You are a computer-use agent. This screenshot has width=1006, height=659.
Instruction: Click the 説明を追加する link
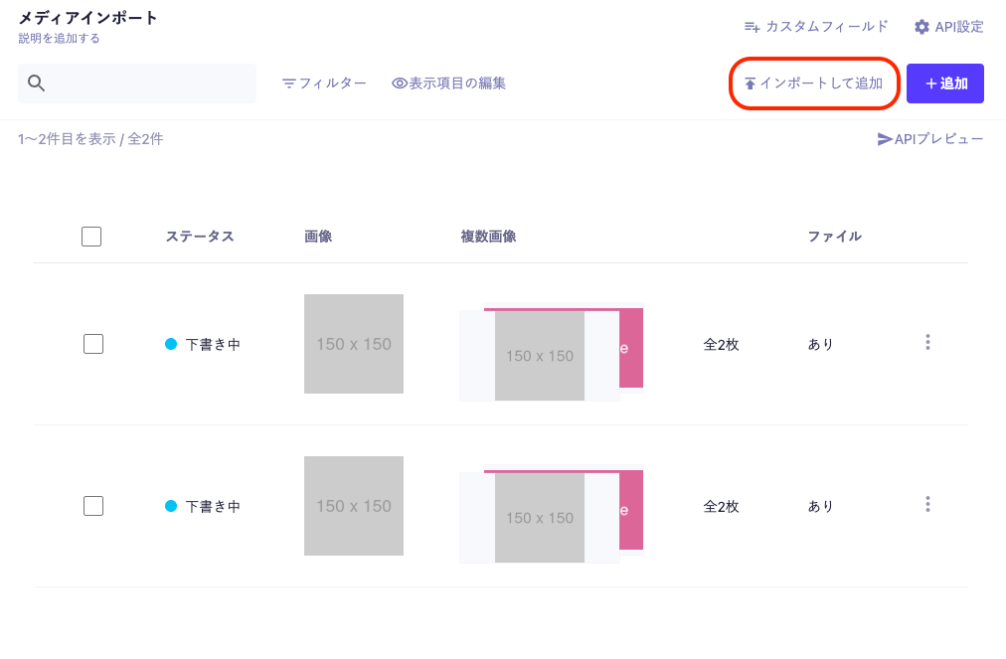coord(59,39)
